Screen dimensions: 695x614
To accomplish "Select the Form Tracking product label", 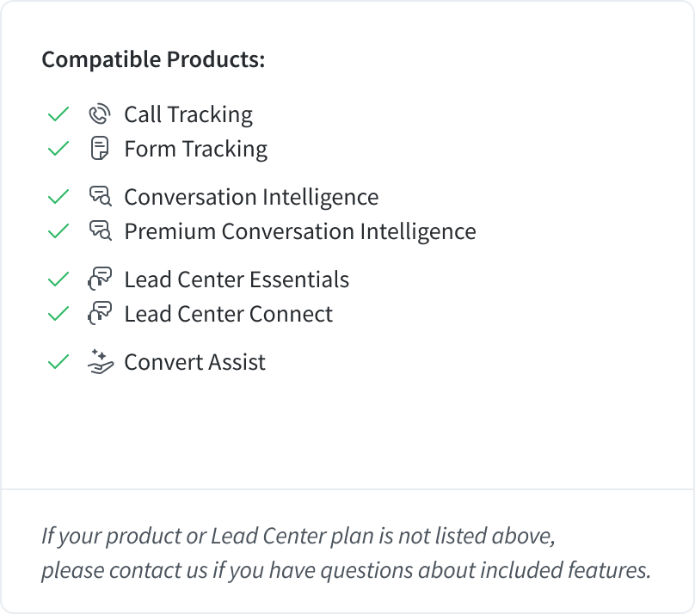I will point(196,150).
